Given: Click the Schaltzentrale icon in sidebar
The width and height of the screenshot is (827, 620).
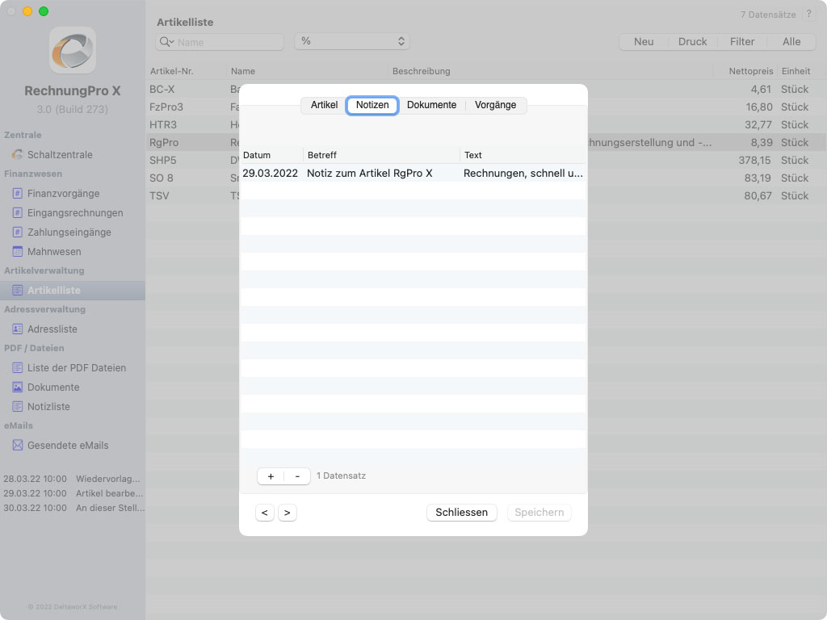Looking at the screenshot, I should coord(18,154).
